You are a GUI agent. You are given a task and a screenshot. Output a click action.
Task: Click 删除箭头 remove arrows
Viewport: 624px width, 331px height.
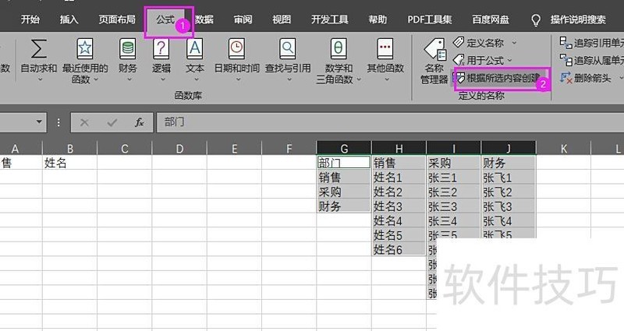tap(586, 78)
